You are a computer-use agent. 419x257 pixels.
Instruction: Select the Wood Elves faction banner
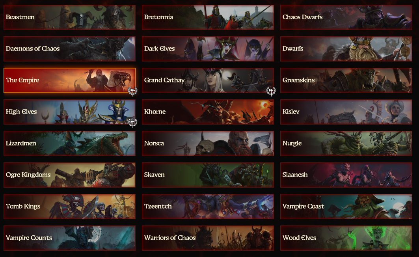pyautogui.click(x=346, y=238)
